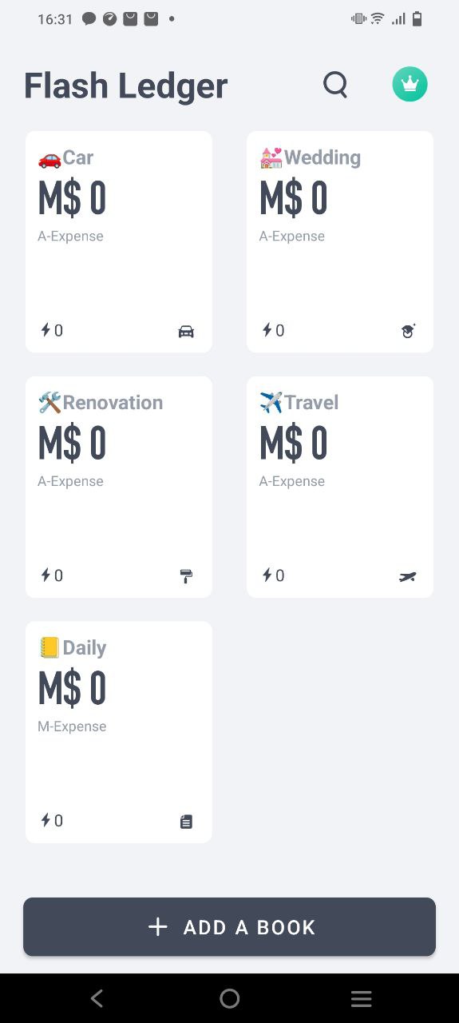Tap the plus sign on Add button
459x1023 pixels.
click(158, 927)
